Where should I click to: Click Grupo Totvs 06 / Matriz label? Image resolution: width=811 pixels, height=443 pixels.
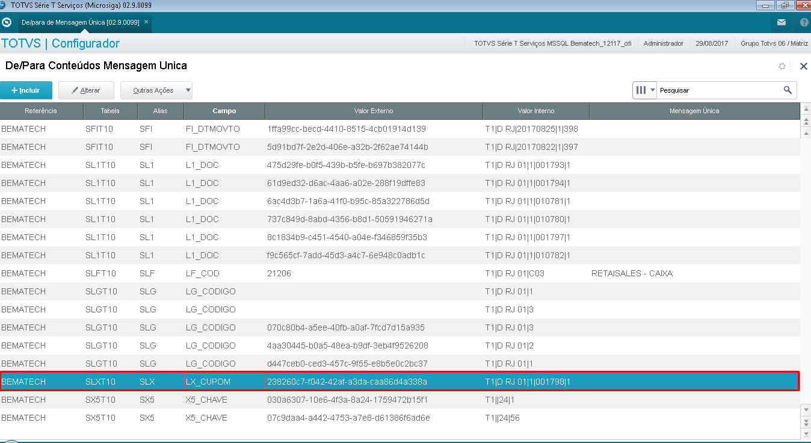pos(774,43)
